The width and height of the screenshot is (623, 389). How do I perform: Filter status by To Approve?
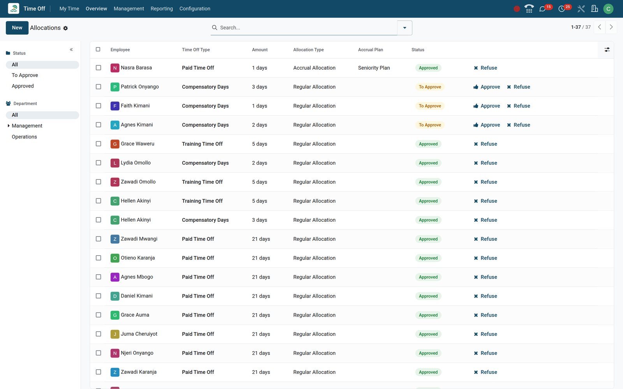click(x=25, y=75)
